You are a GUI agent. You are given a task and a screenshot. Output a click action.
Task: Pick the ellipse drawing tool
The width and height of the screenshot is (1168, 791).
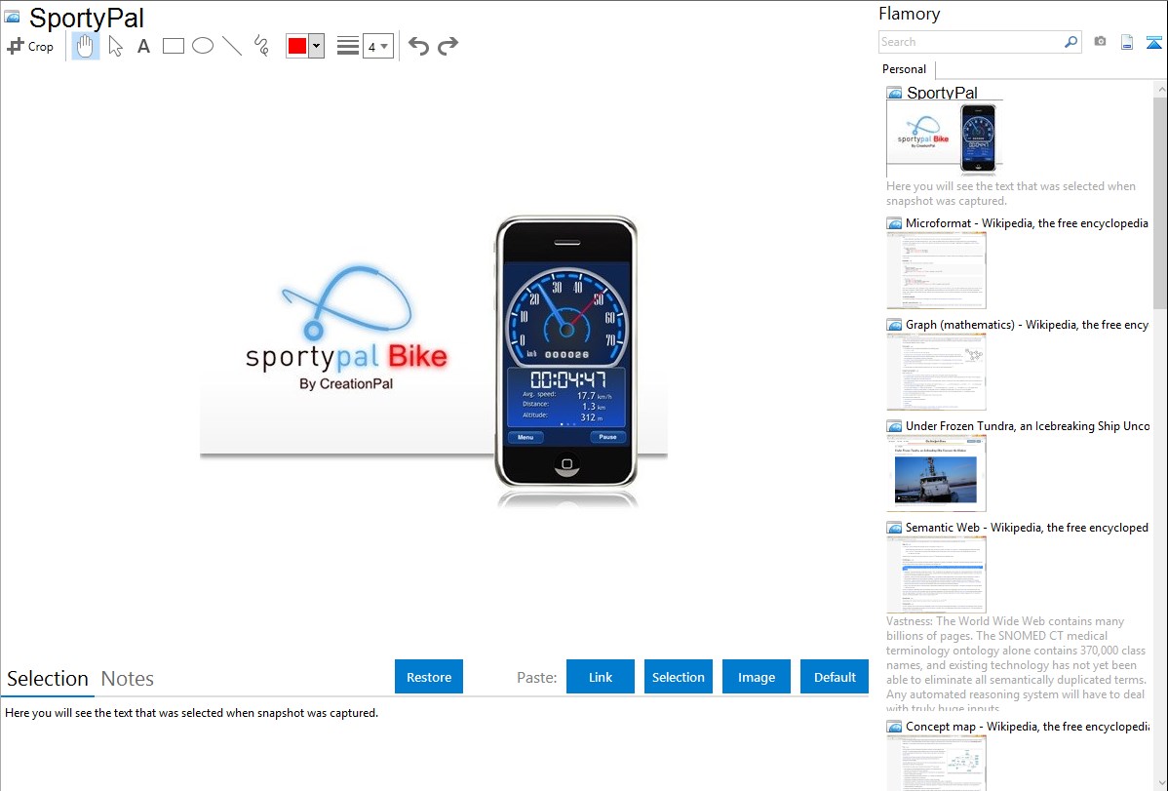coord(203,46)
